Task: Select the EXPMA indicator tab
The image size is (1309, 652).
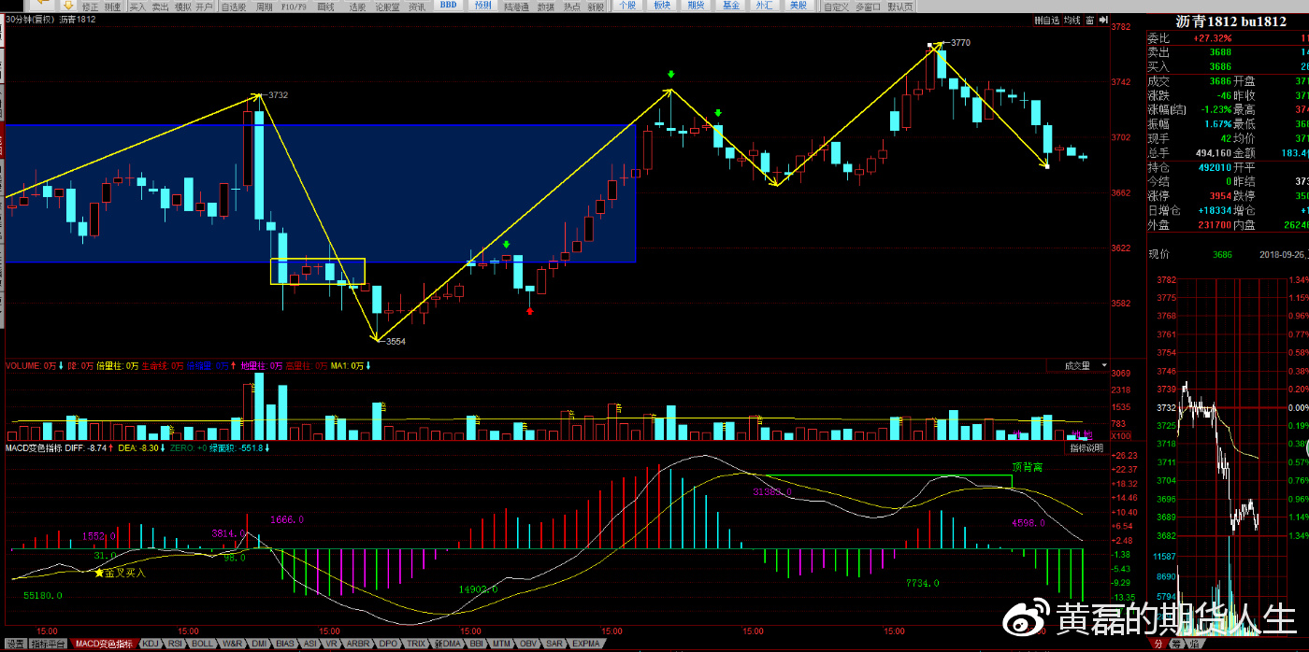Action: pyautogui.click(x=586, y=644)
